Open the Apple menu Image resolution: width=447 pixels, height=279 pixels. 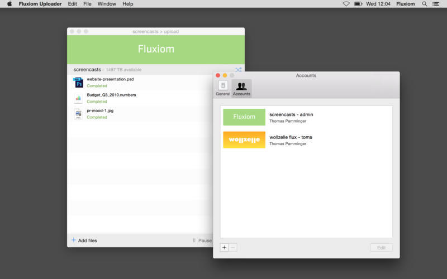tap(9, 4)
